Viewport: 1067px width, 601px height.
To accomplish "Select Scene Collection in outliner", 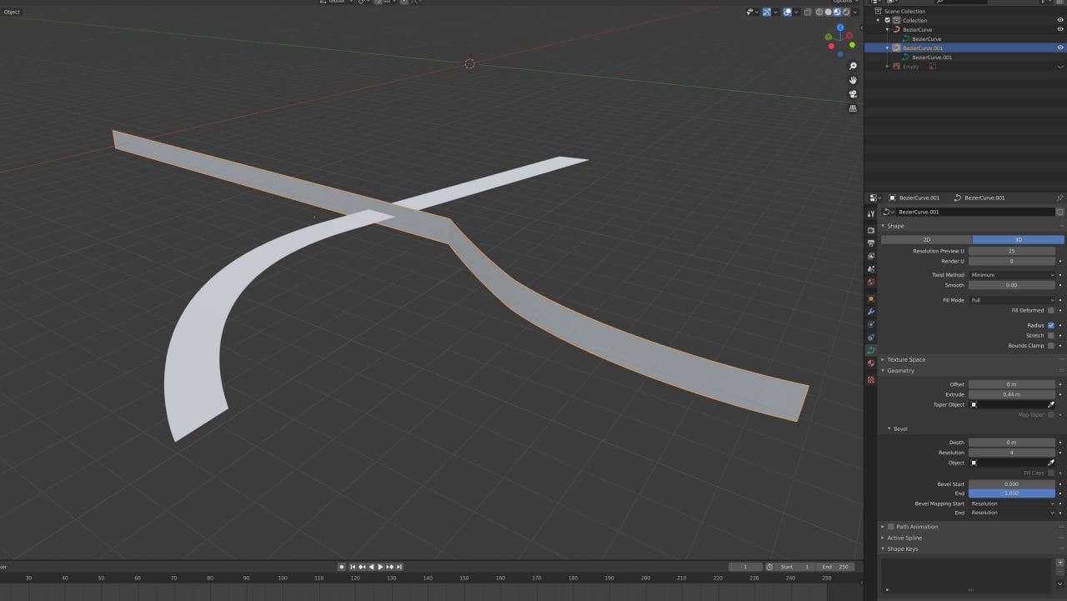I will [x=905, y=11].
